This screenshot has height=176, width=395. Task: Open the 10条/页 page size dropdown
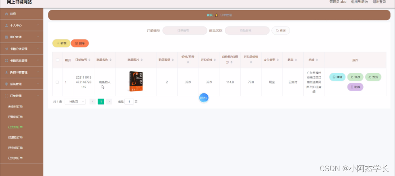click(x=75, y=102)
